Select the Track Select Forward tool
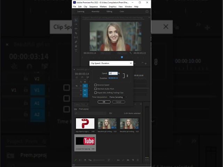 (76, 24)
